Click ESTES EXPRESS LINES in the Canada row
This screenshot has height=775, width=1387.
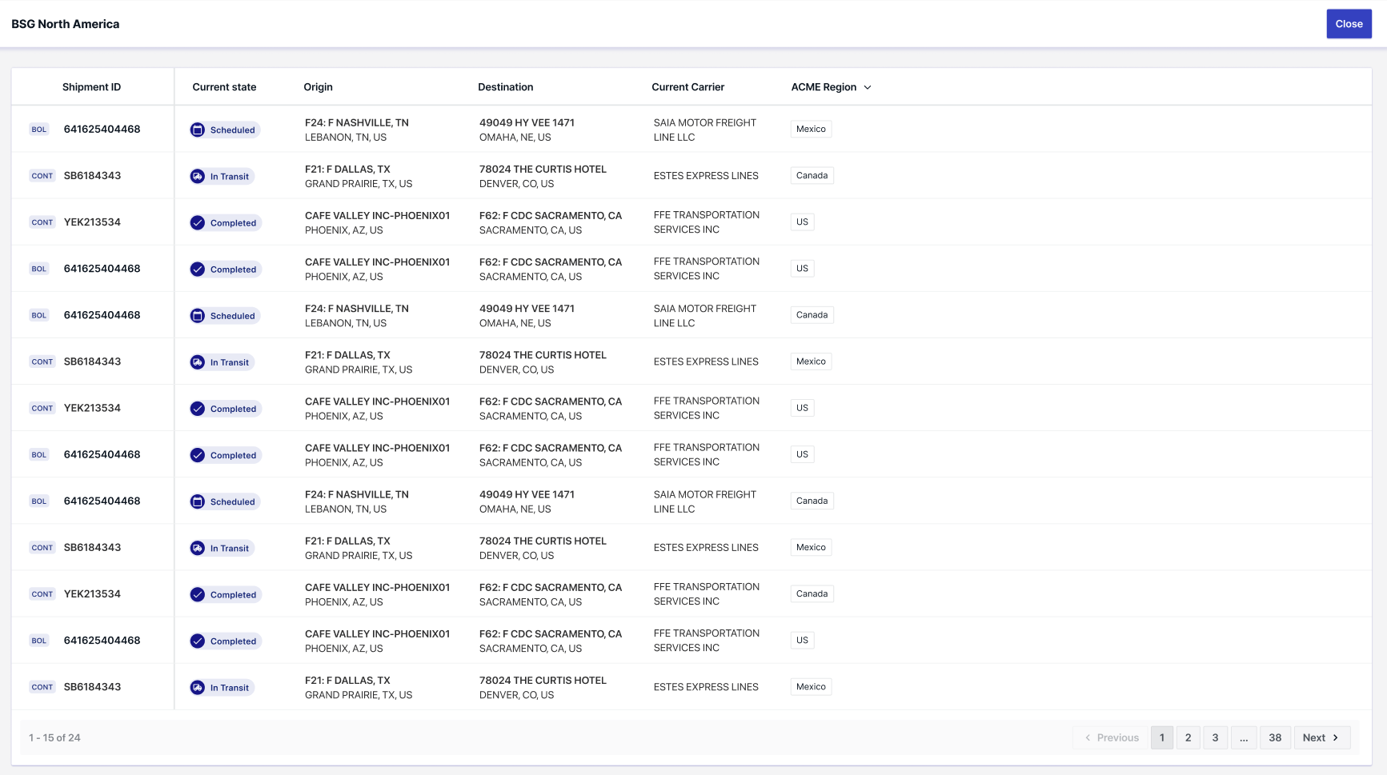[706, 175]
